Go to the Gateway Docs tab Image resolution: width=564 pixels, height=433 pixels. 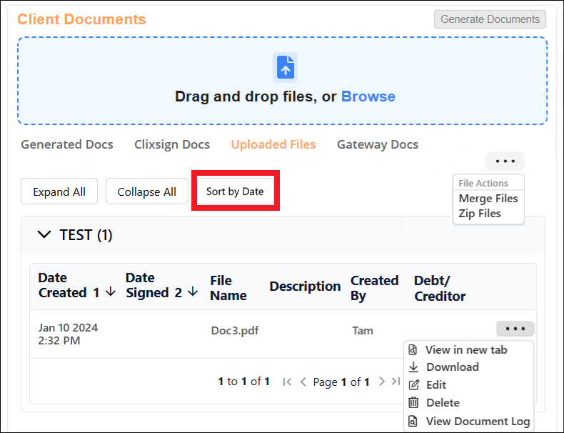click(x=378, y=144)
